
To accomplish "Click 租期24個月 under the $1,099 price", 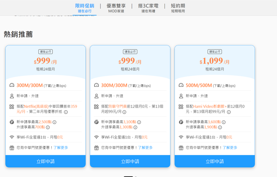I will pos(214,69).
